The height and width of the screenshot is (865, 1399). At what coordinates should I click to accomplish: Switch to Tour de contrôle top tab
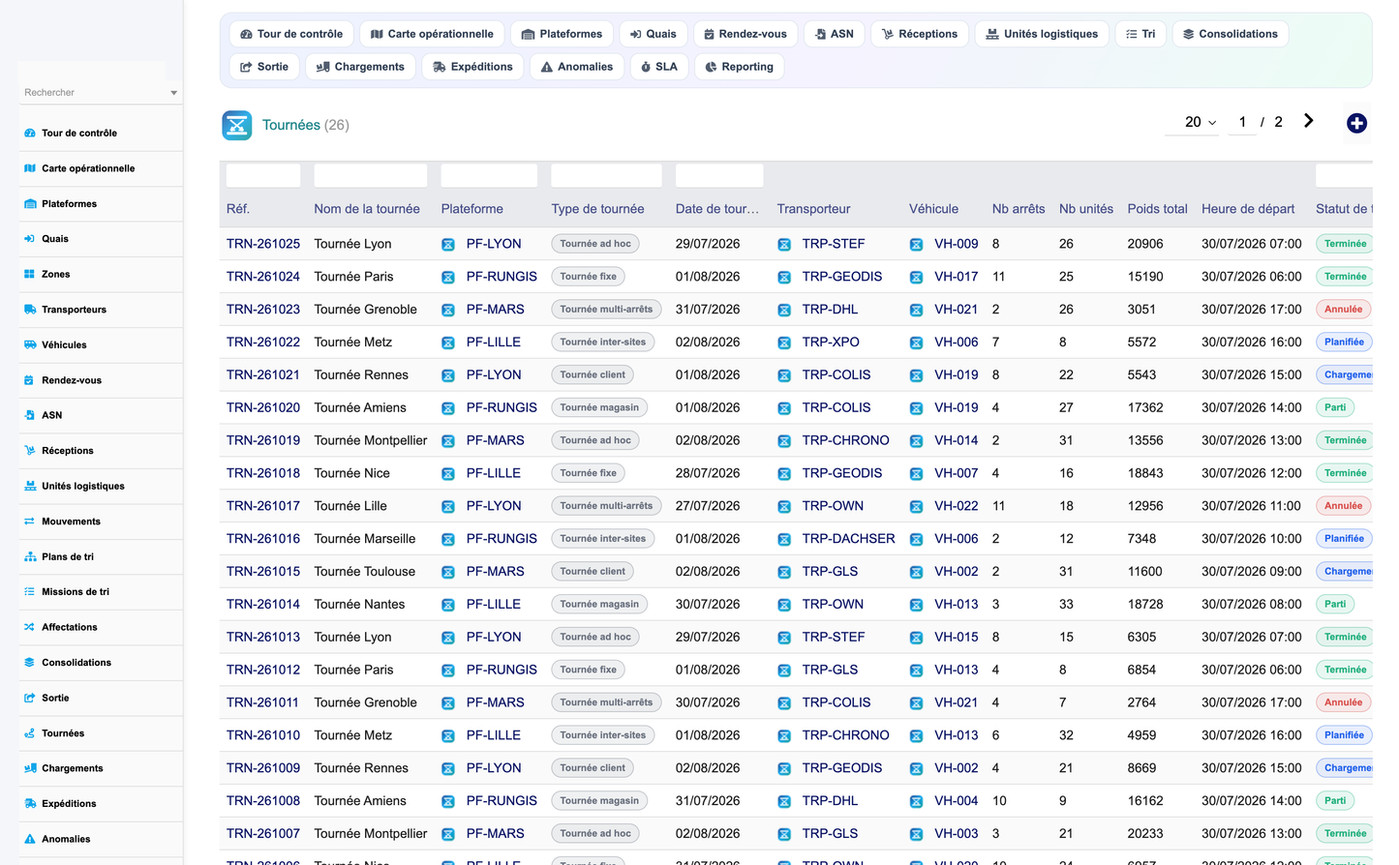pos(291,34)
